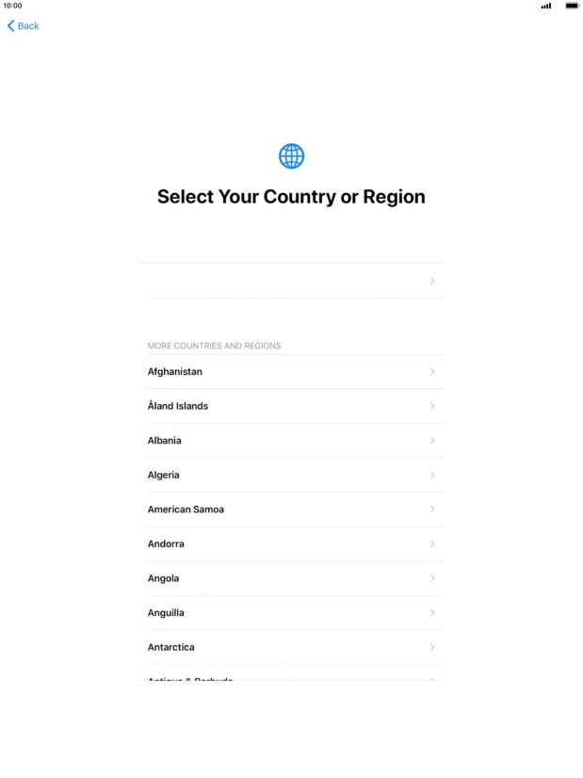
Task: Open the Afghanistan row chevron
Action: pos(431,371)
